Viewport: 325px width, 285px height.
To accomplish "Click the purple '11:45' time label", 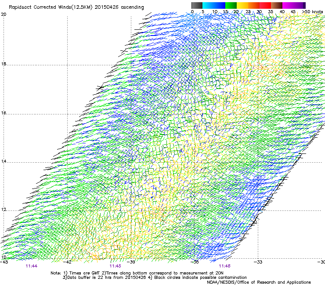I will point(115,266).
